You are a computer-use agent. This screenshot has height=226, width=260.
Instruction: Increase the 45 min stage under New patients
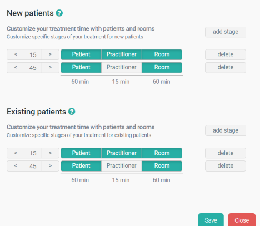click(50, 67)
